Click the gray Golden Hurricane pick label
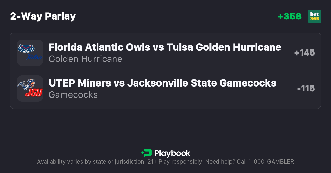This screenshot has width=331, height=173. pyautogui.click(x=85, y=59)
